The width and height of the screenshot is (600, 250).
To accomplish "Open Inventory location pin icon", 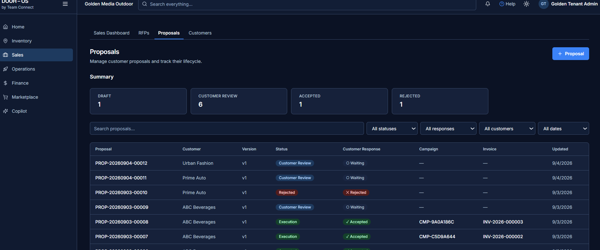I will 5,41.
